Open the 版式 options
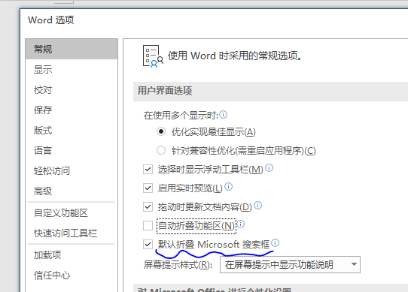 point(72,131)
